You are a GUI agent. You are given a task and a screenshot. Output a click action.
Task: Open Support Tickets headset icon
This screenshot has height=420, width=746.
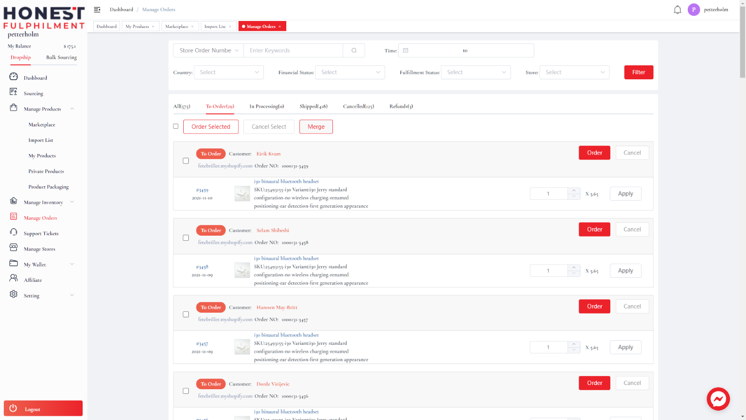(14, 232)
